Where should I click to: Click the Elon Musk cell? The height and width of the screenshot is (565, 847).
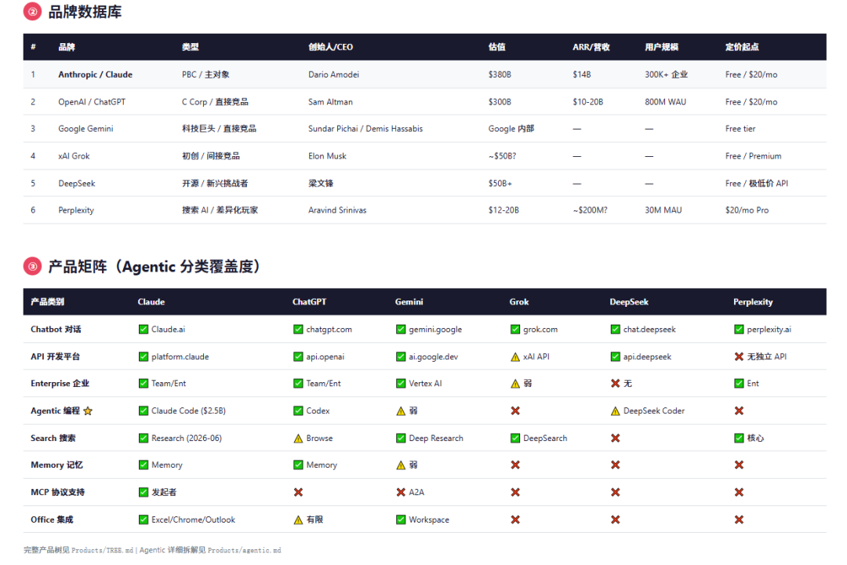[x=327, y=155]
